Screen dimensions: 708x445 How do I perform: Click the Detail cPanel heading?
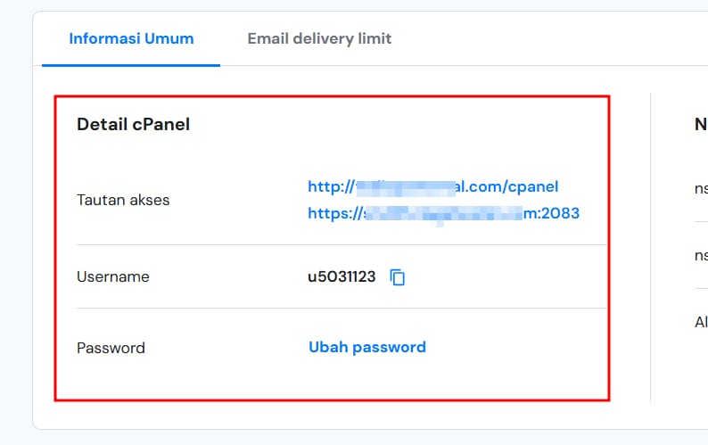tap(133, 124)
